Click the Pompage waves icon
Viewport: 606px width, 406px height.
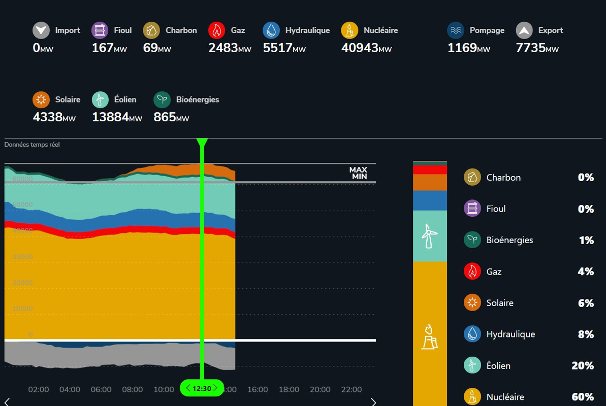456,30
